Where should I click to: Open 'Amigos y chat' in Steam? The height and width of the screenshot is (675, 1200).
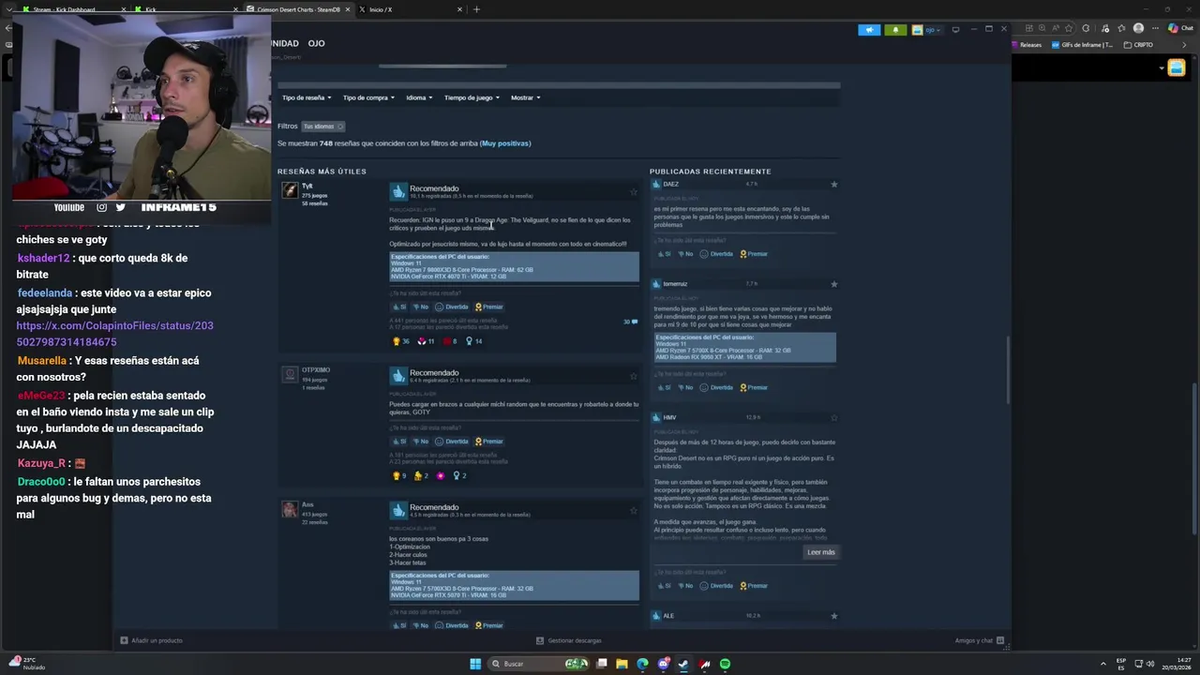pos(980,640)
